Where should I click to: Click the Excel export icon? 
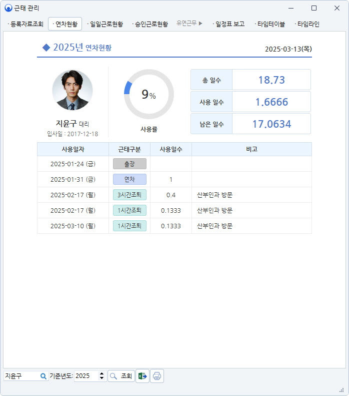(x=142, y=376)
